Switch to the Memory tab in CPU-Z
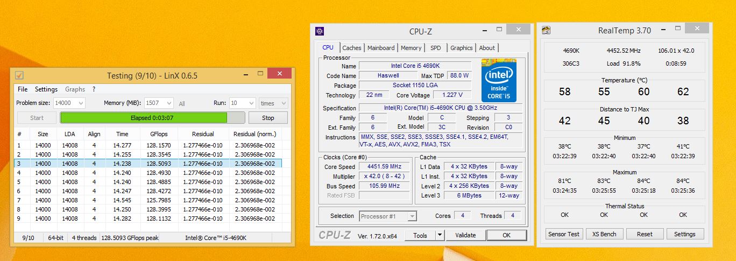 411,48
